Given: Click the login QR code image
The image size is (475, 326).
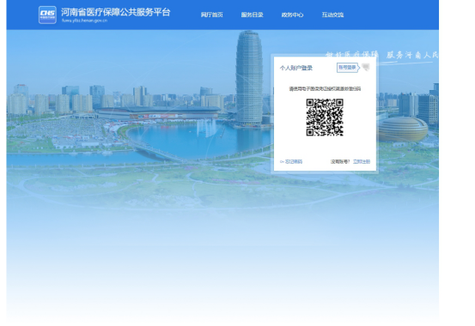Looking at the screenshot, I should pos(325,118).
